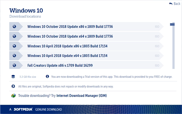Download Windows 10 April 2018 Update x64 Build 17134
The height and width of the screenshot is (114, 182).
(x=86, y=56)
